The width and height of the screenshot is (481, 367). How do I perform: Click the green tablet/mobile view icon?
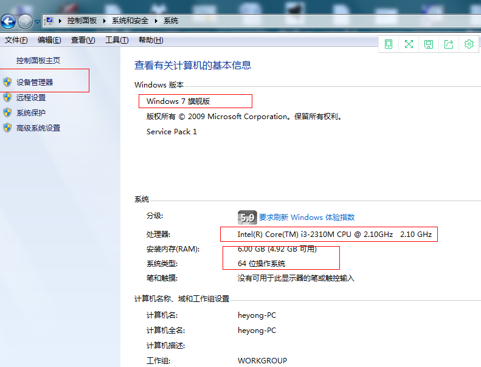pyautogui.click(x=389, y=44)
